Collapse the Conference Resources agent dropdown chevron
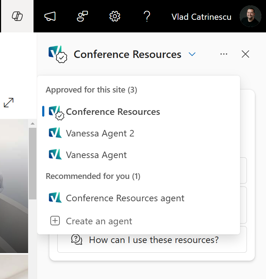 (192, 54)
